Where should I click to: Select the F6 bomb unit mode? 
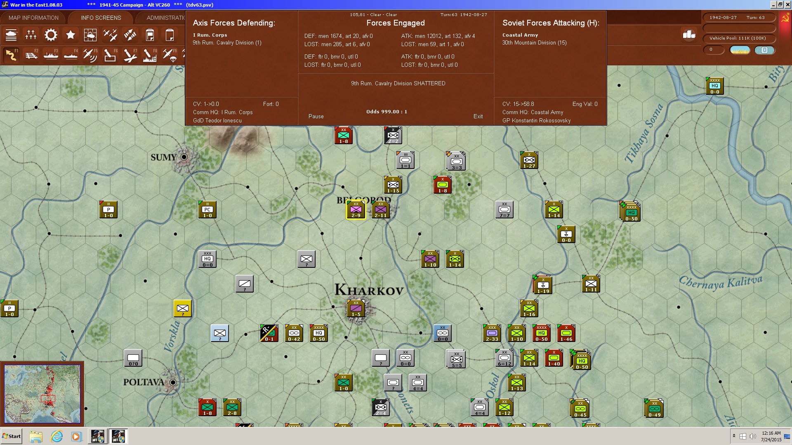110,55
